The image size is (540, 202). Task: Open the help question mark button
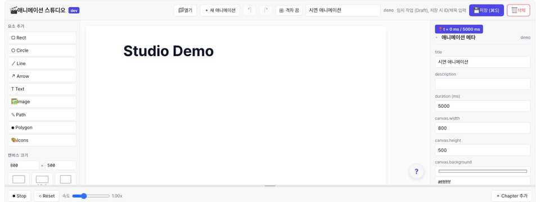tap(416, 172)
